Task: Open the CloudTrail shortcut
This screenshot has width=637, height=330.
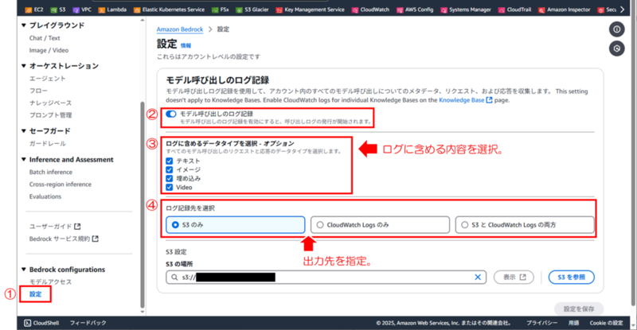Action: coord(514,10)
